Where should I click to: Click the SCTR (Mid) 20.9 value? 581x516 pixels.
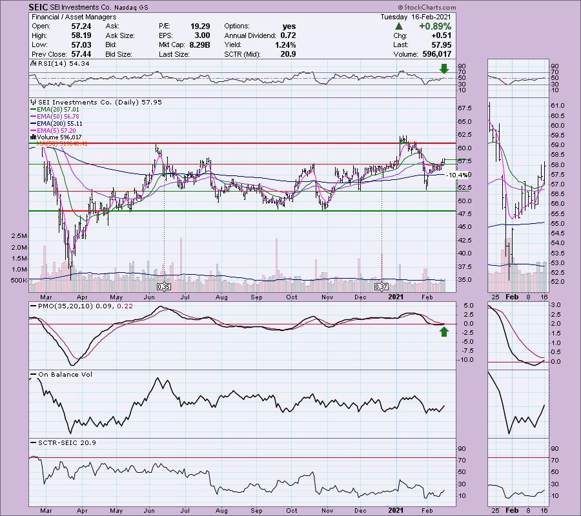(x=289, y=54)
